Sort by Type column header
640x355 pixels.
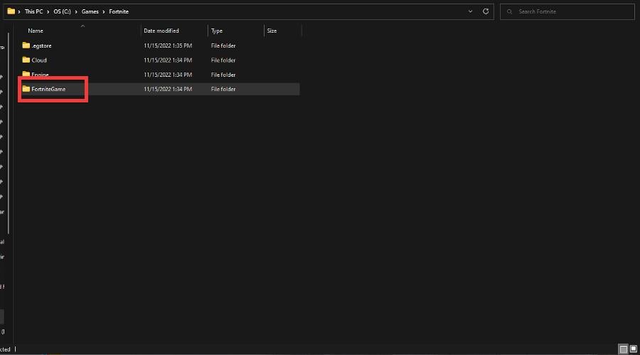coord(217,31)
